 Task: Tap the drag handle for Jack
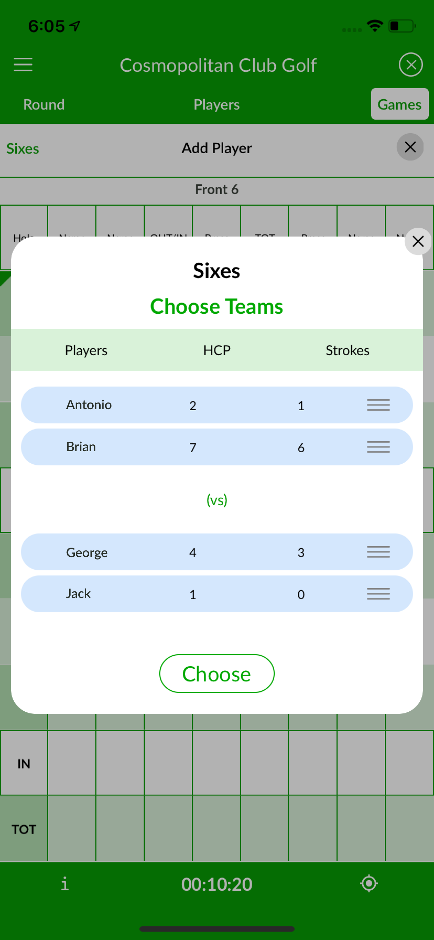[378, 594]
